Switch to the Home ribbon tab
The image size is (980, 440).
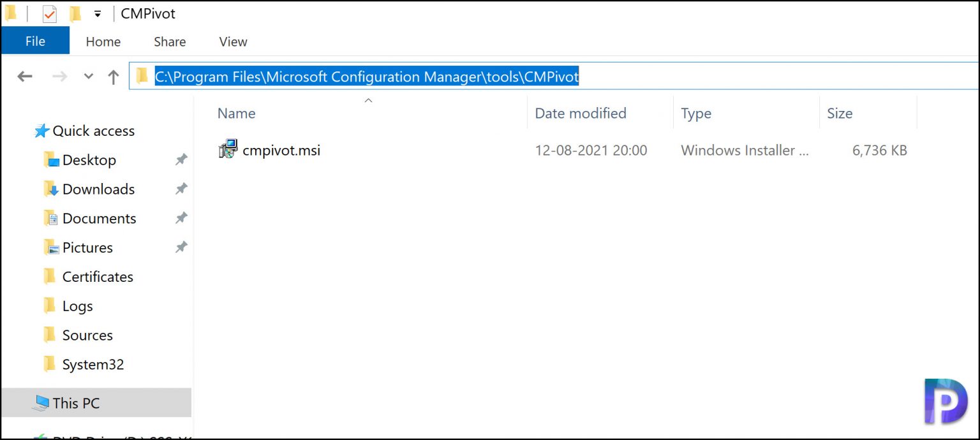tap(103, 41)
